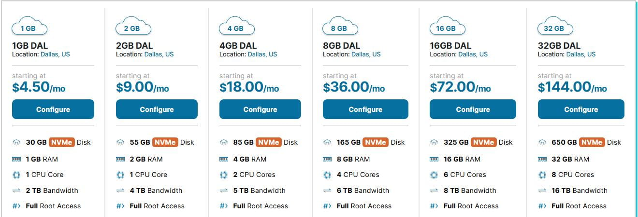
Task: Click the 1 GB cloud icon
Action: click(29, 26)
